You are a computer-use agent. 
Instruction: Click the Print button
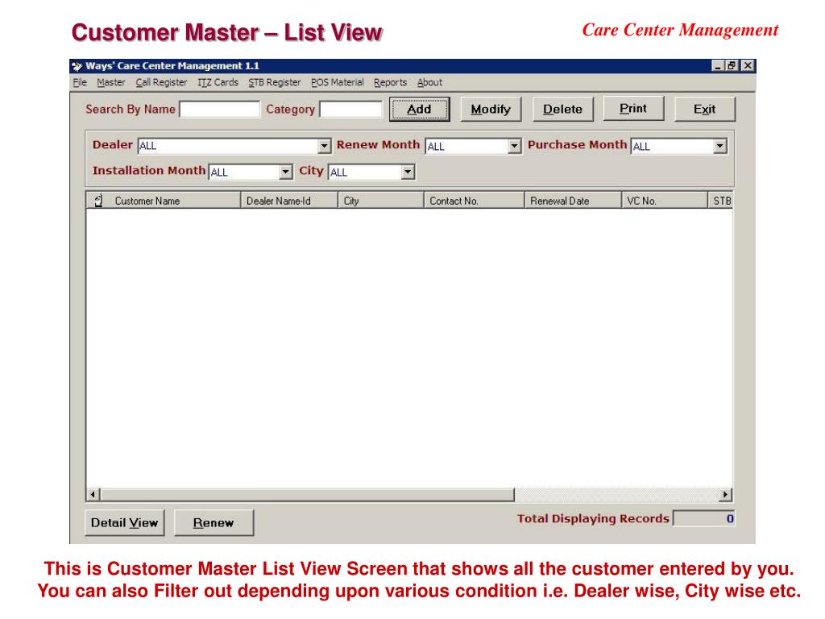633,109
